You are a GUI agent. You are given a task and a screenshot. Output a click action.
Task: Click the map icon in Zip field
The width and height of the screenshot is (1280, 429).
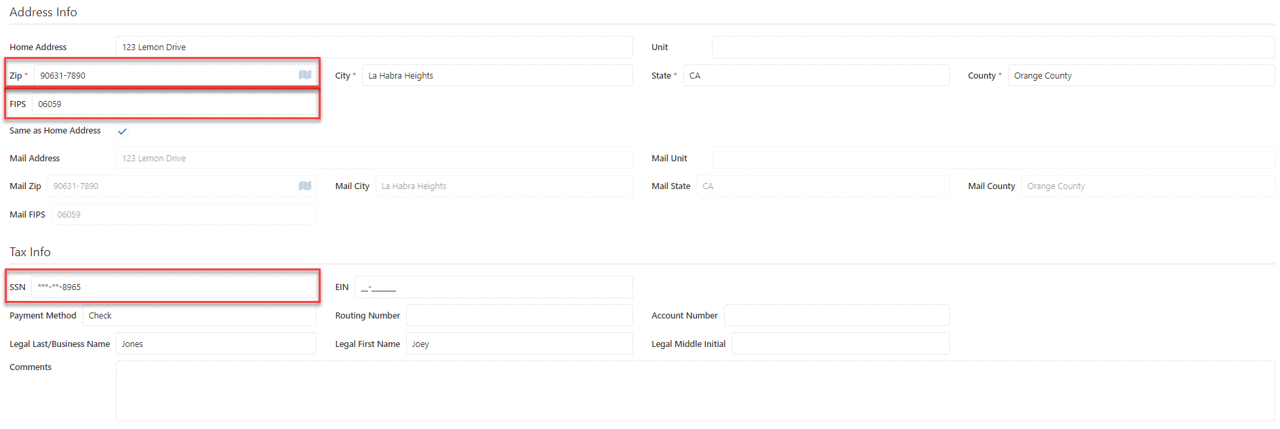(x=305, y=75)
